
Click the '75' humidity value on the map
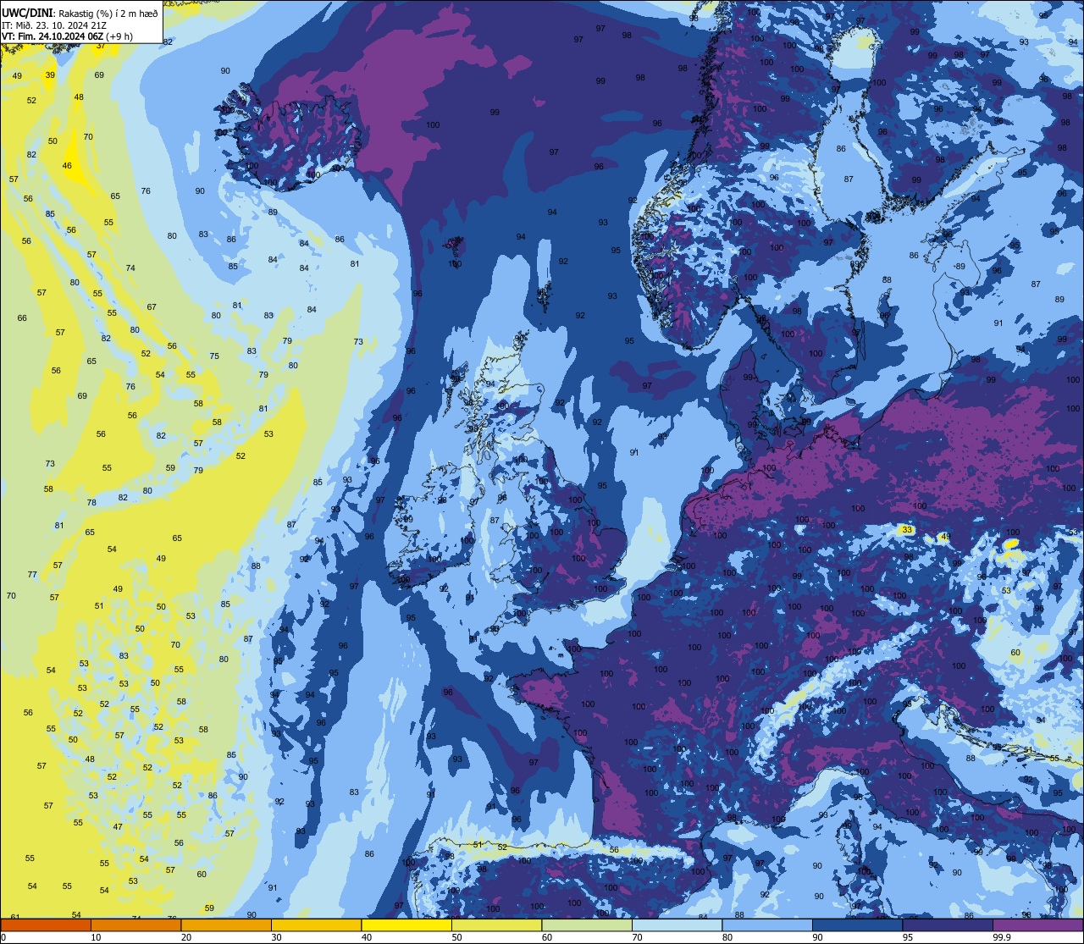click(214, 356)
